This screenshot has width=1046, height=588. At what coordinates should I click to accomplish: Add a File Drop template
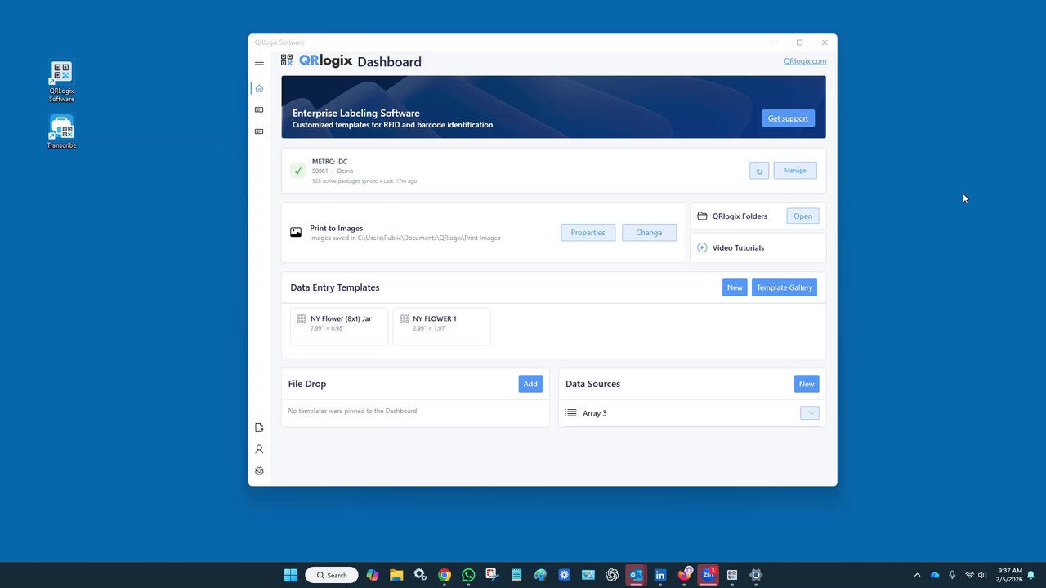click(530, 384)
